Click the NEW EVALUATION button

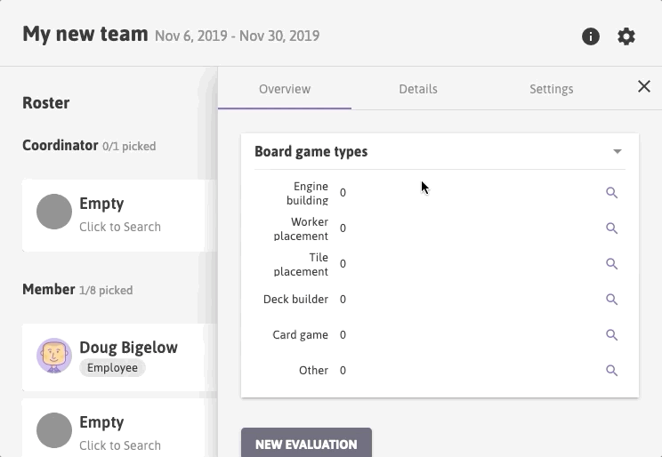(x=306, y=443)
